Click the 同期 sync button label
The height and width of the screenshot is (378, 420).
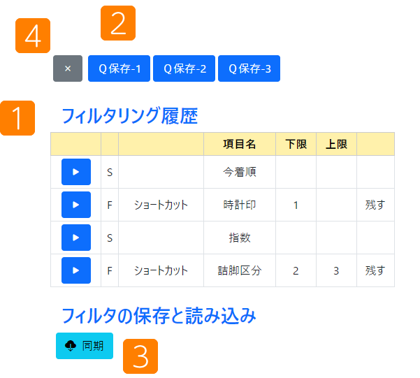pyautogui.click(x=93, y=346)
